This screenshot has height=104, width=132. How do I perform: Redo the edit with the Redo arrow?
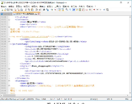(x=40, y=10)
